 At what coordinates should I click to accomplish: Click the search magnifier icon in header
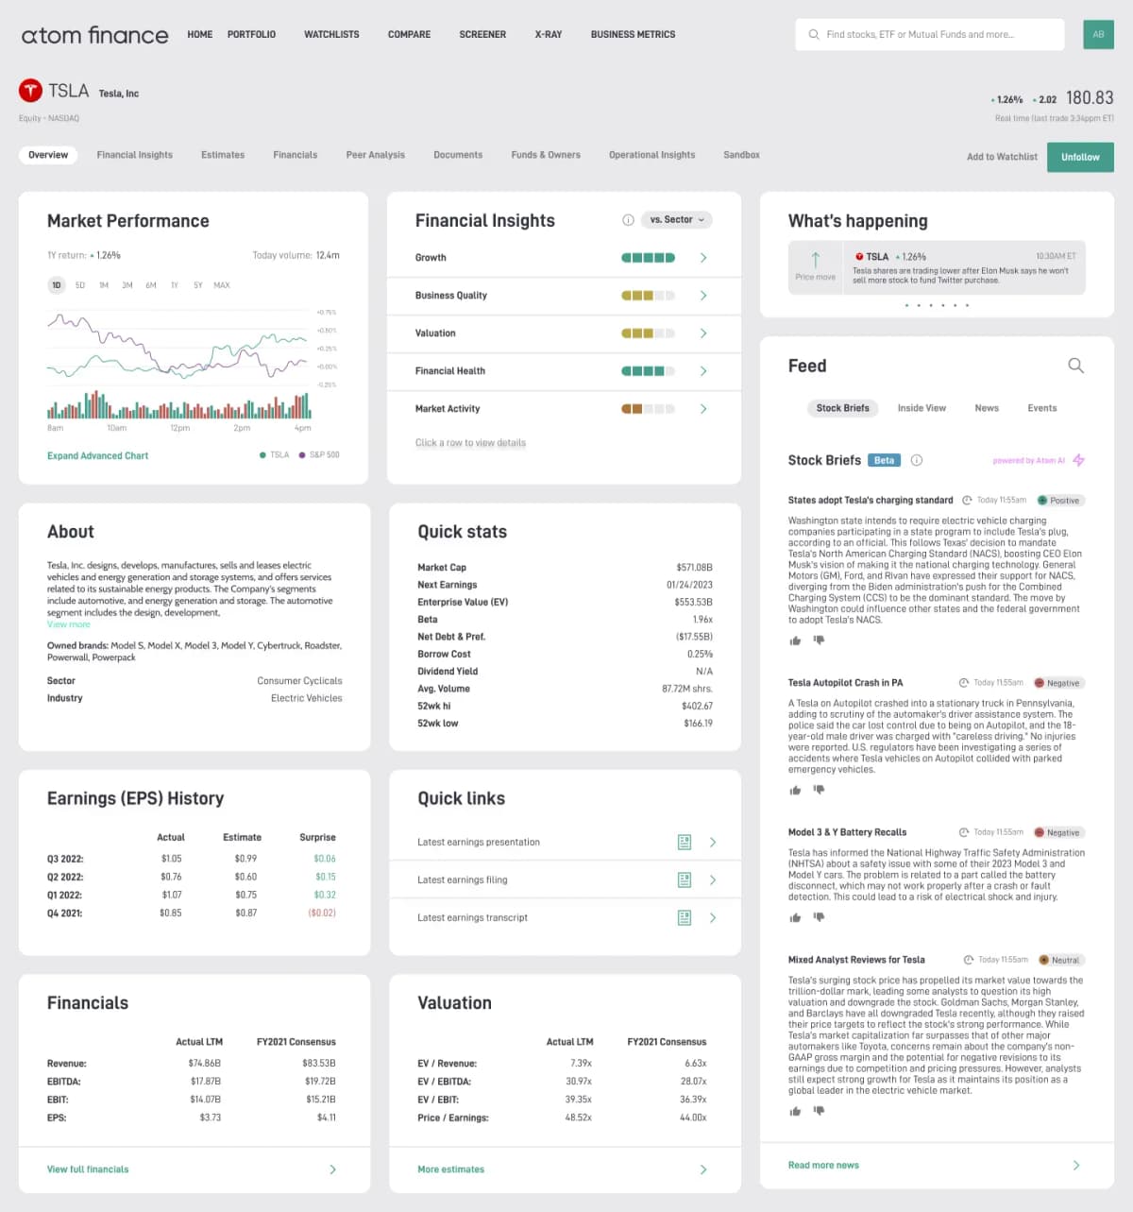pos(814,35)
